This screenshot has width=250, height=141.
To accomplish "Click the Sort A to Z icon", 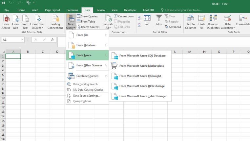I will point(138,16).
